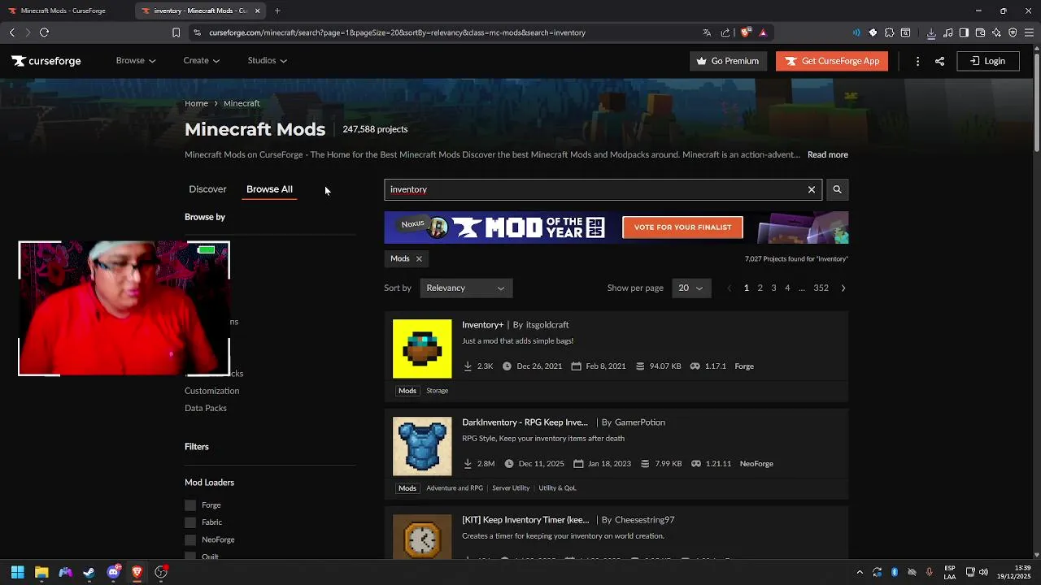Image resolution: width=1041 pixels, height=585 pixels.
Task: Switch to the Discover tab
Action: coord(207,188)
